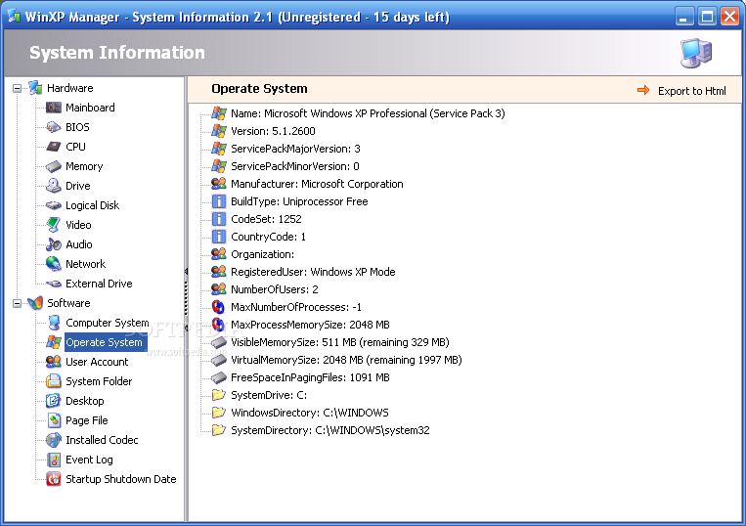
Task: Click the External Drive icon
Action: pyautogui.click(x=53, y=284)
